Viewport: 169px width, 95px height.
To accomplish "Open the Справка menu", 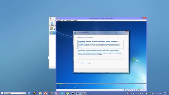I will [74, 20].
